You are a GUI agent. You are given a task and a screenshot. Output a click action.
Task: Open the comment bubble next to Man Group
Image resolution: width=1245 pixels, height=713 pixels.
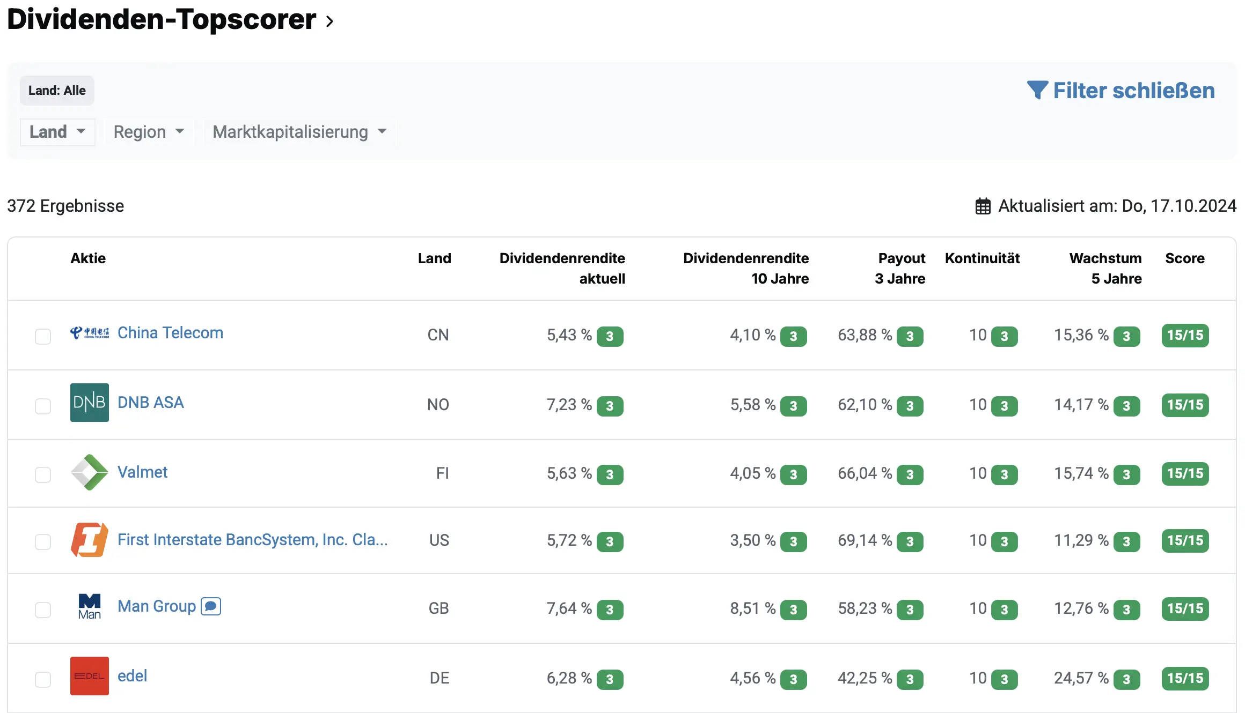pyautogui.click(x=211, y=606)
